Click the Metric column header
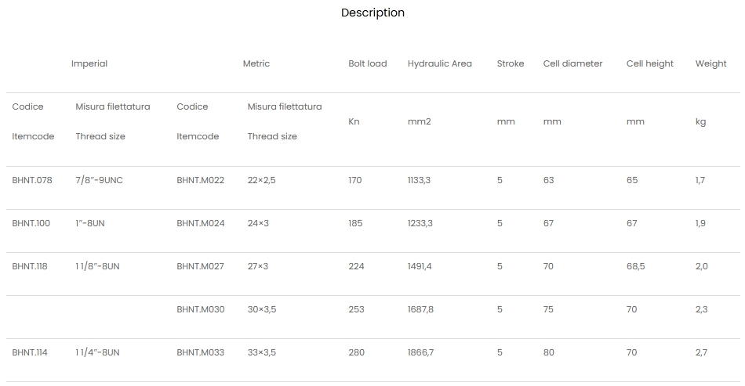Screen dimensions: 745x386 (256, 63)
